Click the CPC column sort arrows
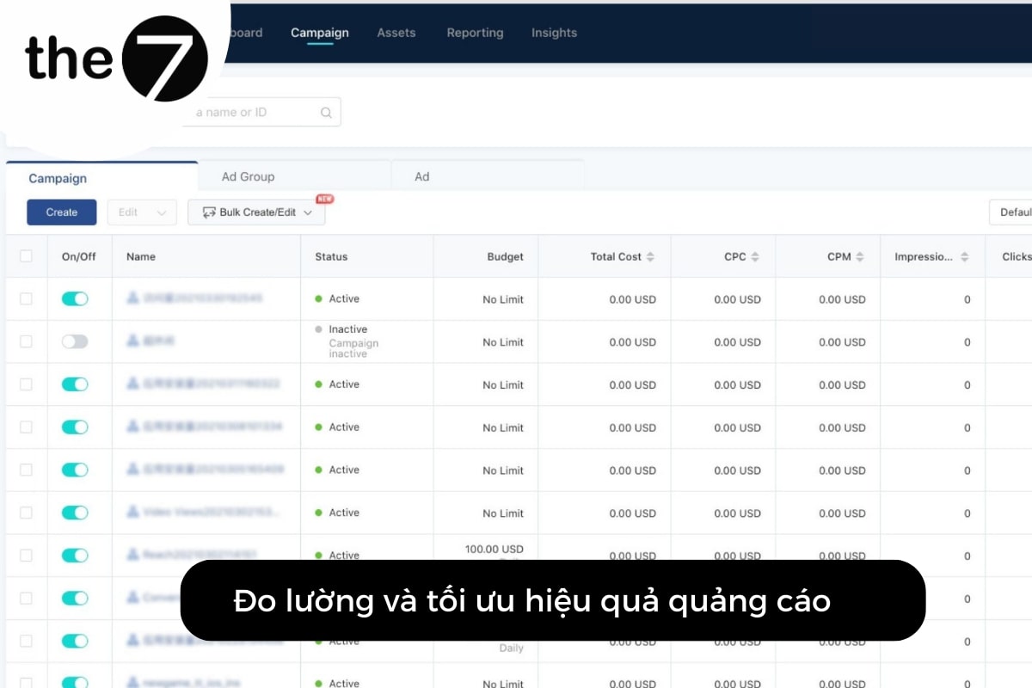1032x688 pixels. pyautogui.click(x=755, y=257)
